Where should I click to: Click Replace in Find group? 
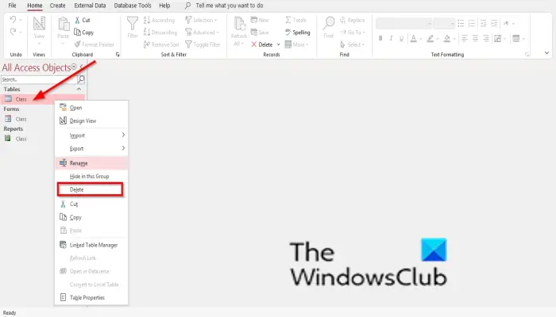pos(352,20)
